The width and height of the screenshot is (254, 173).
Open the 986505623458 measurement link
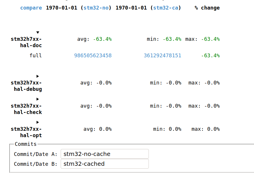[x=93, y=56]
